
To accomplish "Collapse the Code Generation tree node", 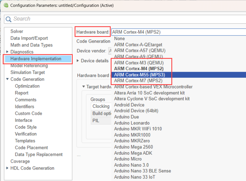I will [x=7, y=79].
